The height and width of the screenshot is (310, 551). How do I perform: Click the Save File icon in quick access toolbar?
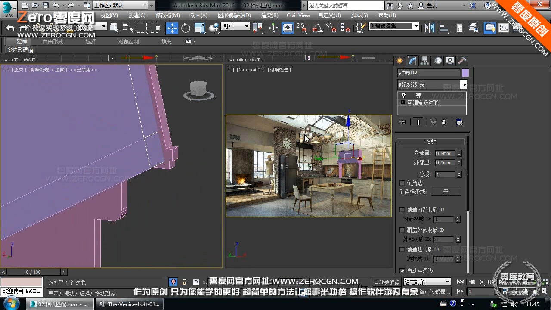pos(46,6)
